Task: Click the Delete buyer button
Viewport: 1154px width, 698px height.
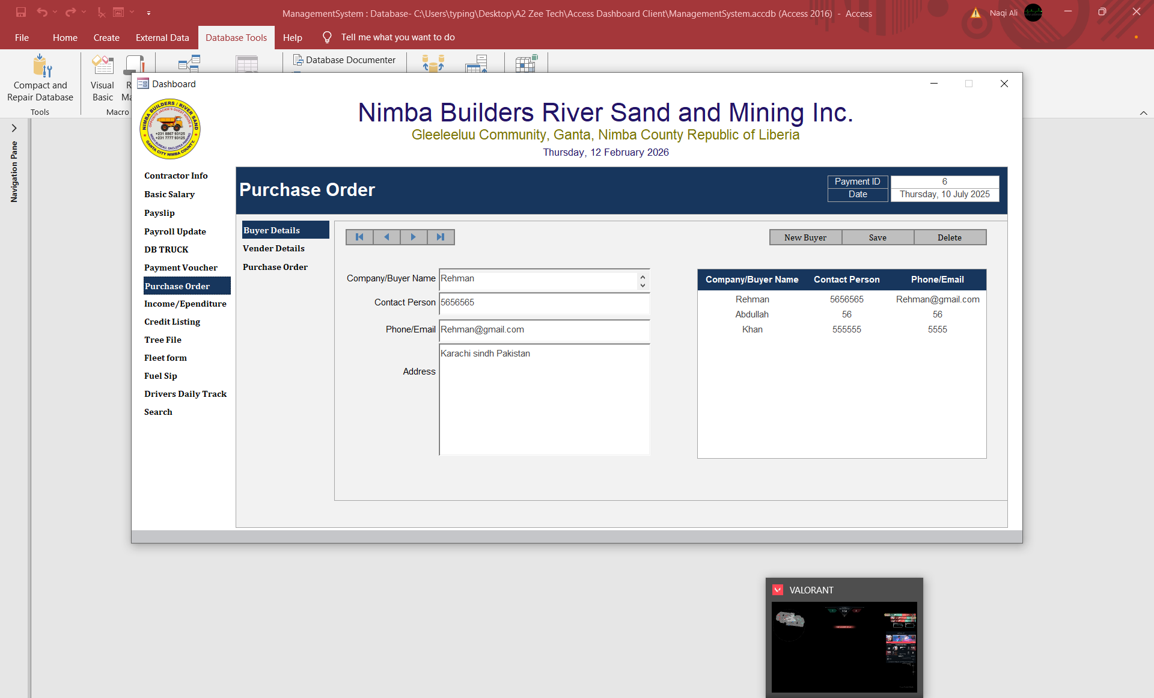Action: pos(950,237)
